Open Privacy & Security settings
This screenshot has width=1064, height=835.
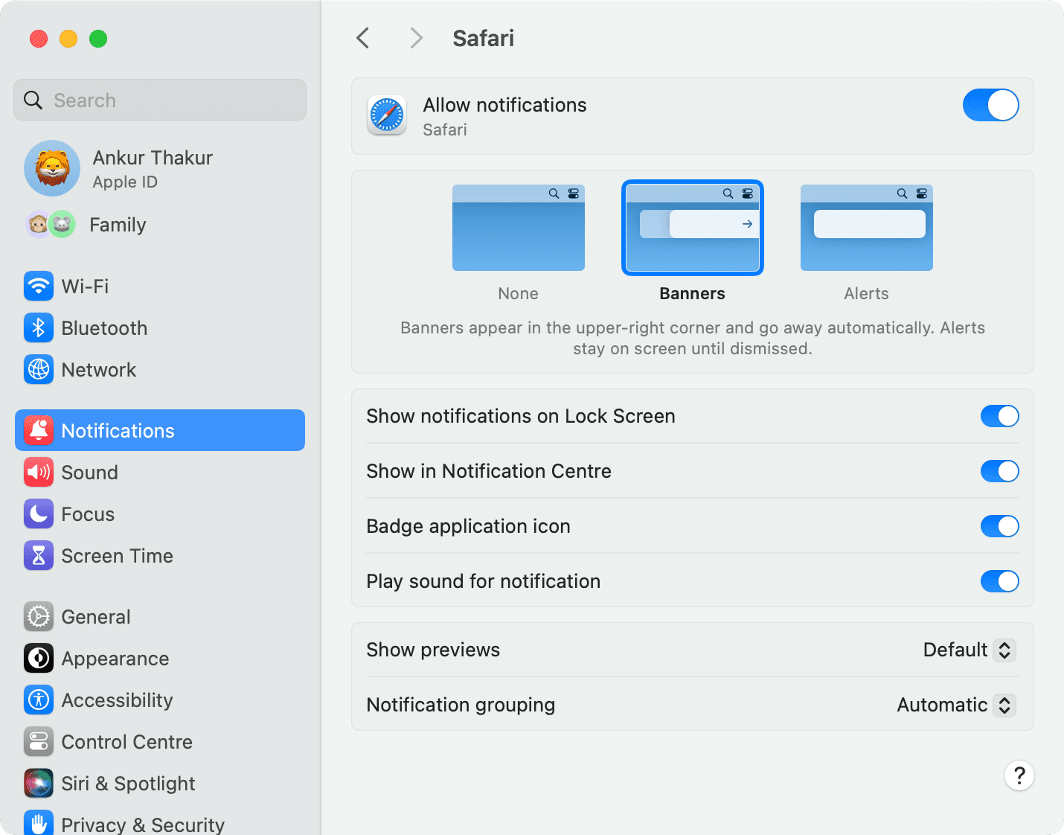point(38,822)
